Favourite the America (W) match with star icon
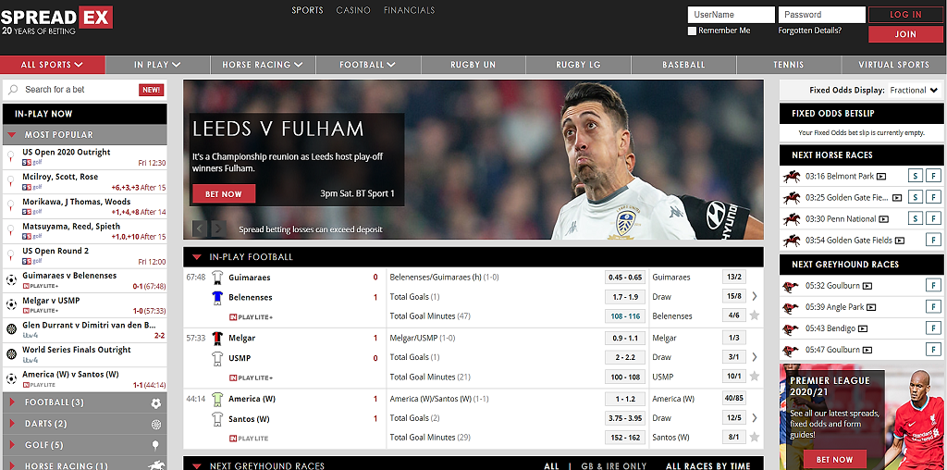Viewport: 947px width, 470px height. coord(755,437)
